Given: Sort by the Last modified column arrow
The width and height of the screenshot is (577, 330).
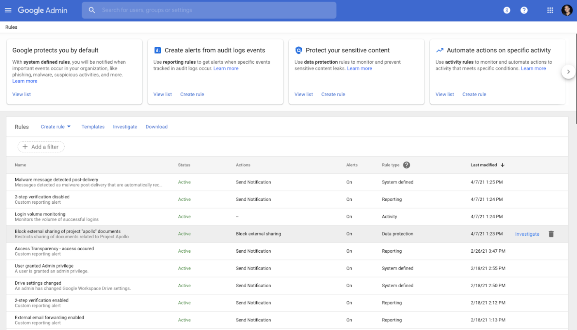Looking at the screenshot, I should pos(502,165).
